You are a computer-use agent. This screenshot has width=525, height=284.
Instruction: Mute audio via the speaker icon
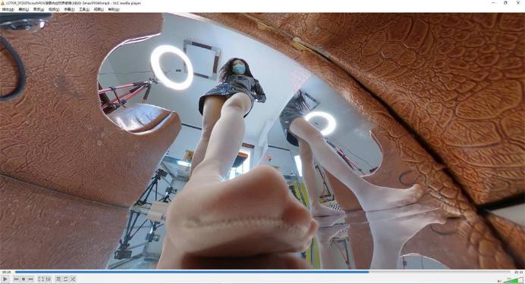pyautogui.click(x=499, y=281)
